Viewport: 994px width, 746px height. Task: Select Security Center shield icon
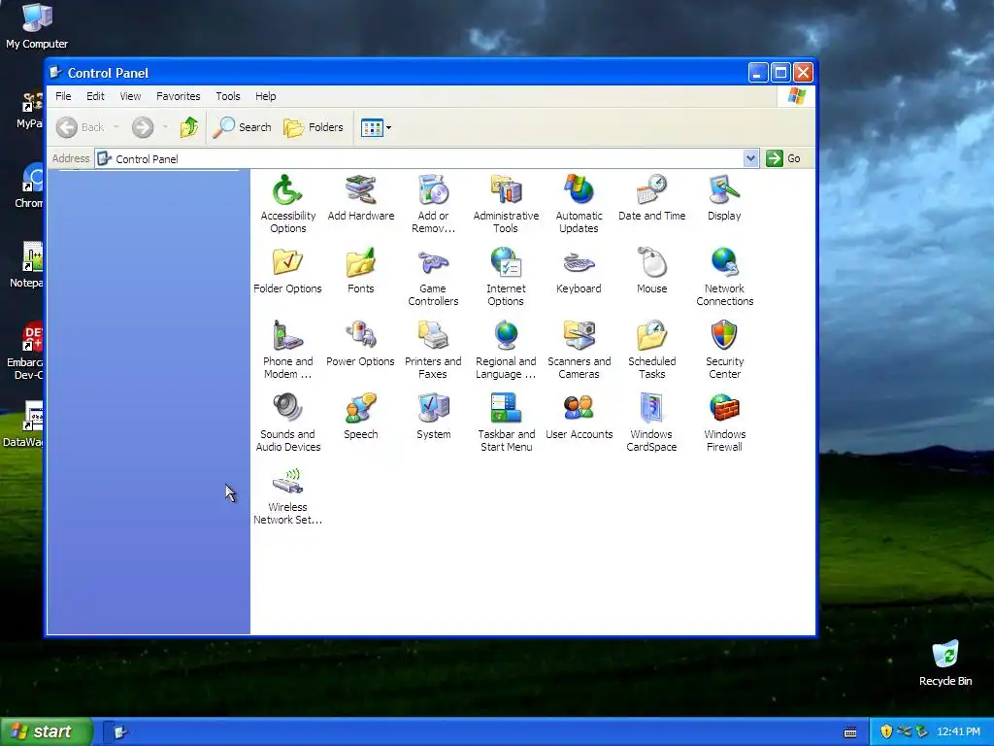pos(724,350)
